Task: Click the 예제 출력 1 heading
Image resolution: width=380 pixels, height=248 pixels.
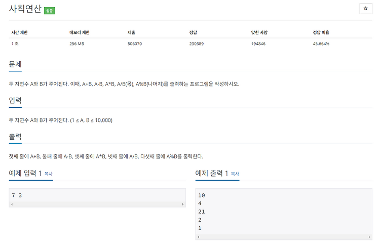Action: 212,173
